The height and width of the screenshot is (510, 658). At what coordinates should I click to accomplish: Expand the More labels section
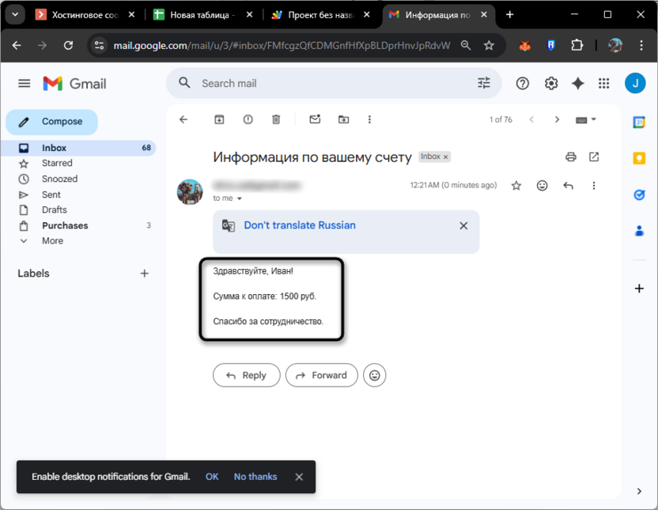pyautogui.click(x=55, y=240)
